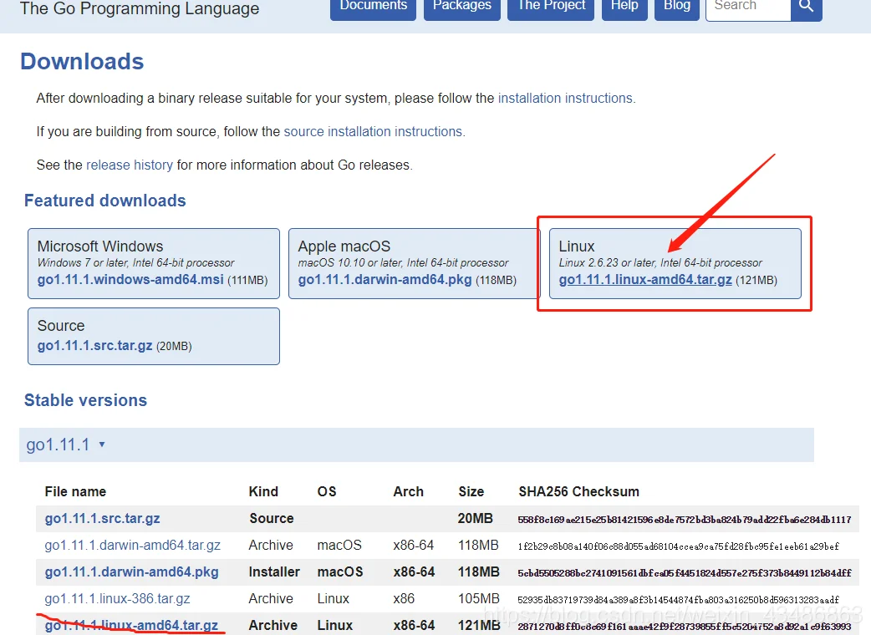
Task: Click the Stable versions heading
Action: coord(85,400)
